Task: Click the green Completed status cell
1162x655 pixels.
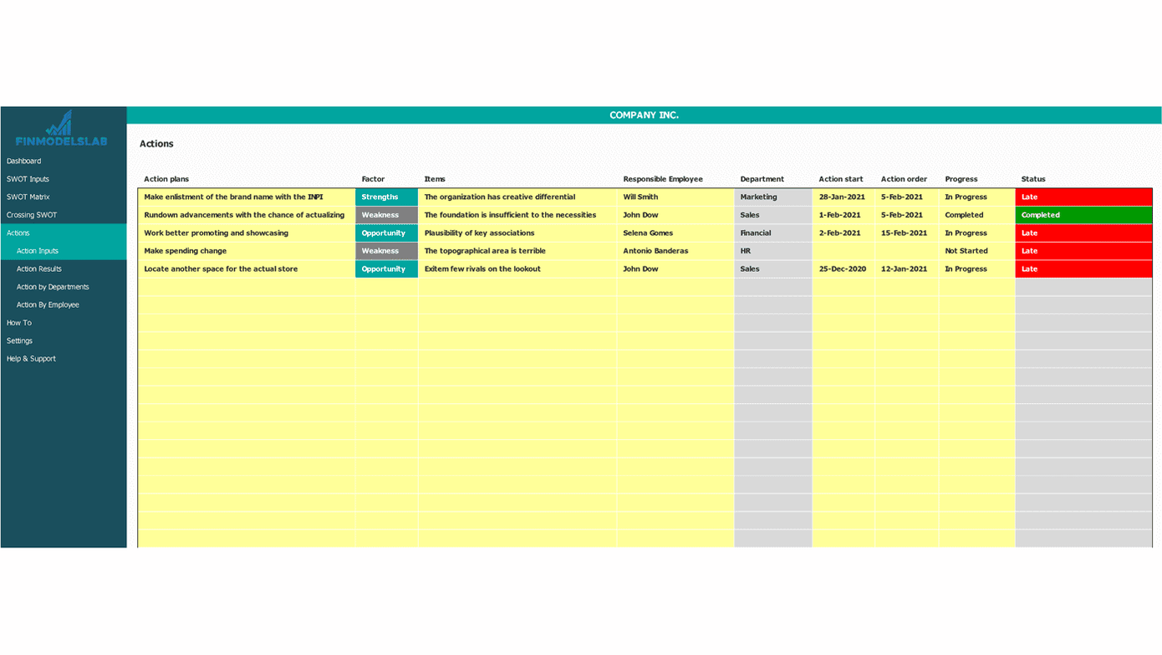Action: pyautogui.click(x=1083, y=215)
